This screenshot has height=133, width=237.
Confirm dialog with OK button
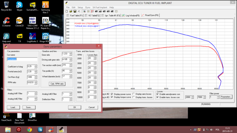pos(74,107)
